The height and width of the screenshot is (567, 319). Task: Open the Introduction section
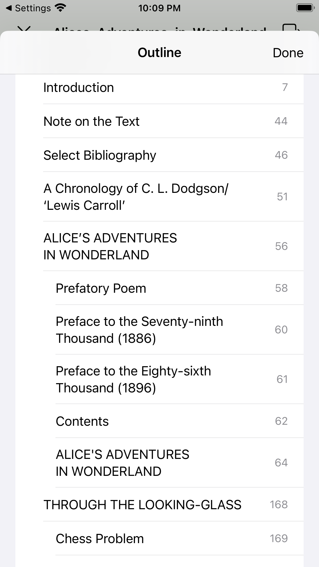pyautogui.click(x=159, y=87)
